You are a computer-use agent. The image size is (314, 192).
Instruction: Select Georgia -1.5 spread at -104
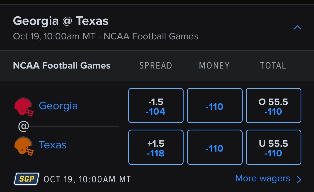tap(156, 106)
